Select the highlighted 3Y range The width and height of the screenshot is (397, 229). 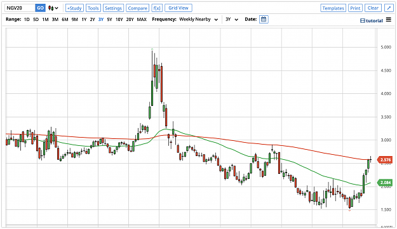point(101,20)
